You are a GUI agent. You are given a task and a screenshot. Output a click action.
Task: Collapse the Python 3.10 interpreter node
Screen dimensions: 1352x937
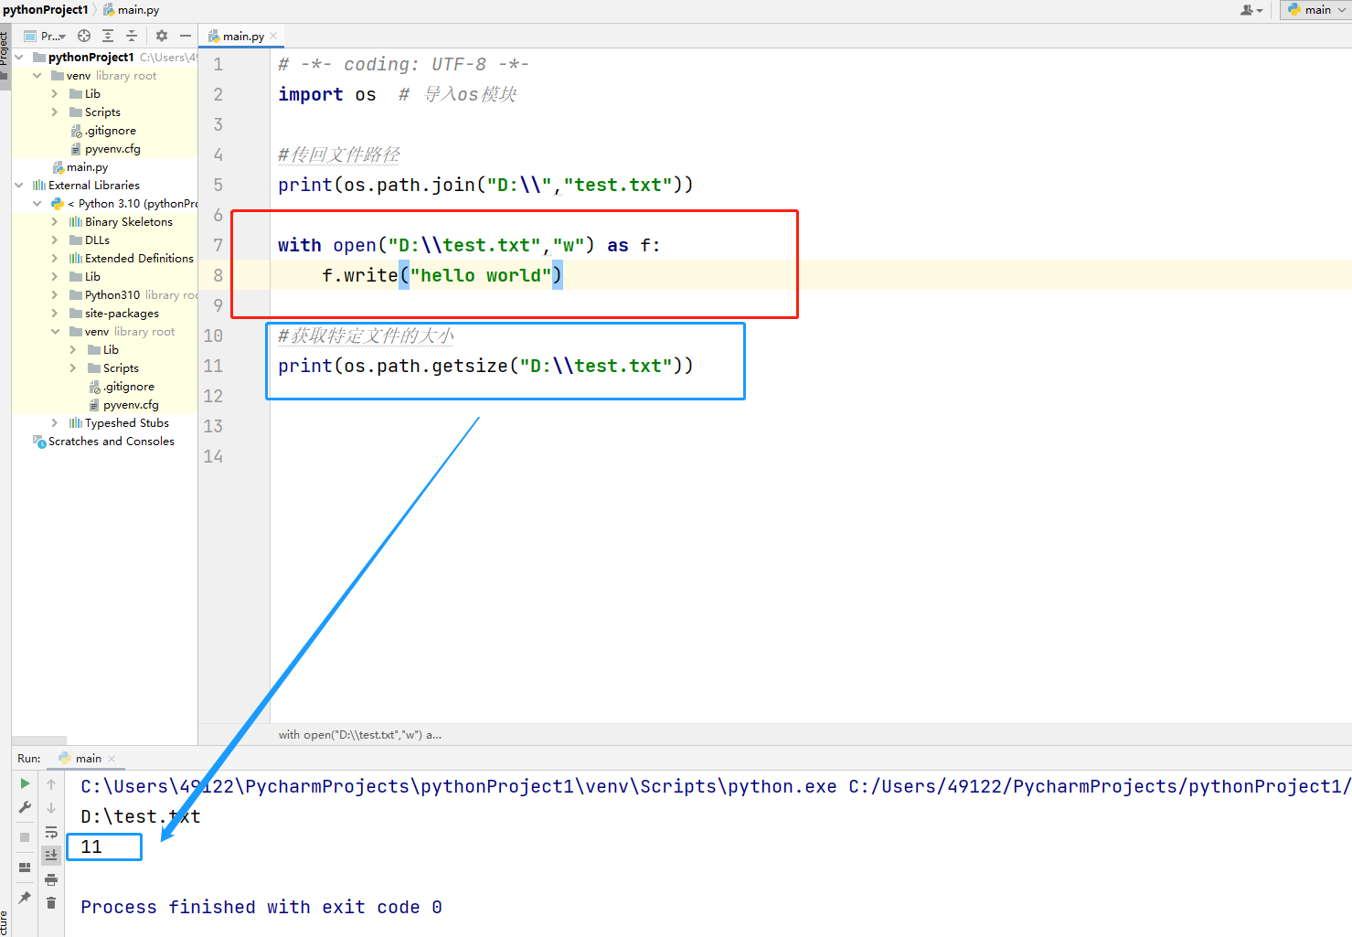click(37, 204)
